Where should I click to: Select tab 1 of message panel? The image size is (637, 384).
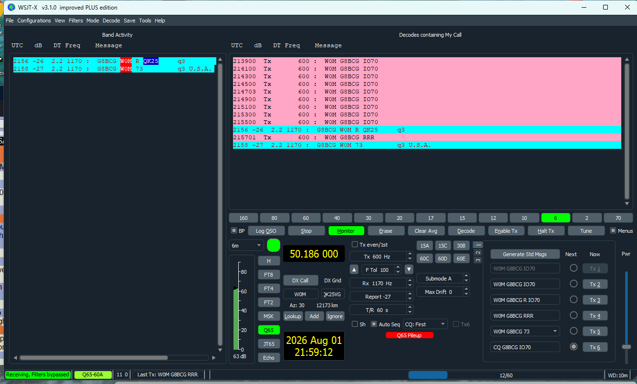pyautogui.click(x=478, y=245)
